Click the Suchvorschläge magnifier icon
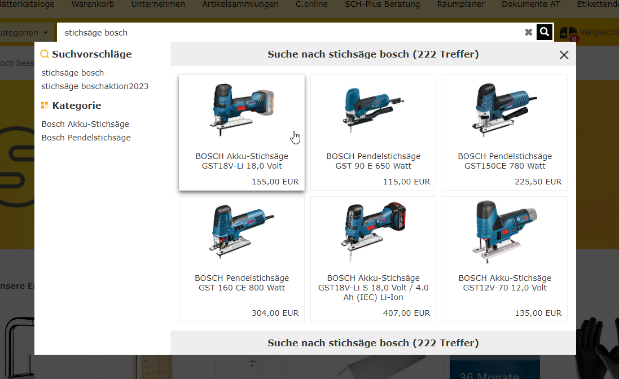This screenshot has width=619, height=379. (45, 54)
